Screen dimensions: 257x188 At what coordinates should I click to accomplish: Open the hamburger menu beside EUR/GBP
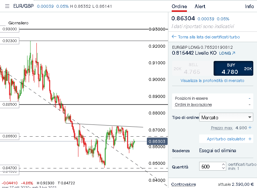point(7,6)
